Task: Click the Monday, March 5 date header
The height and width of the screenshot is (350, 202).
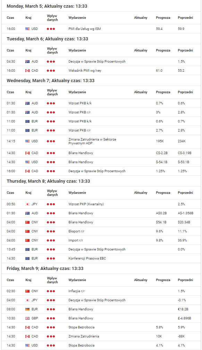Action: pyautogui.click(x=47, y=6)
